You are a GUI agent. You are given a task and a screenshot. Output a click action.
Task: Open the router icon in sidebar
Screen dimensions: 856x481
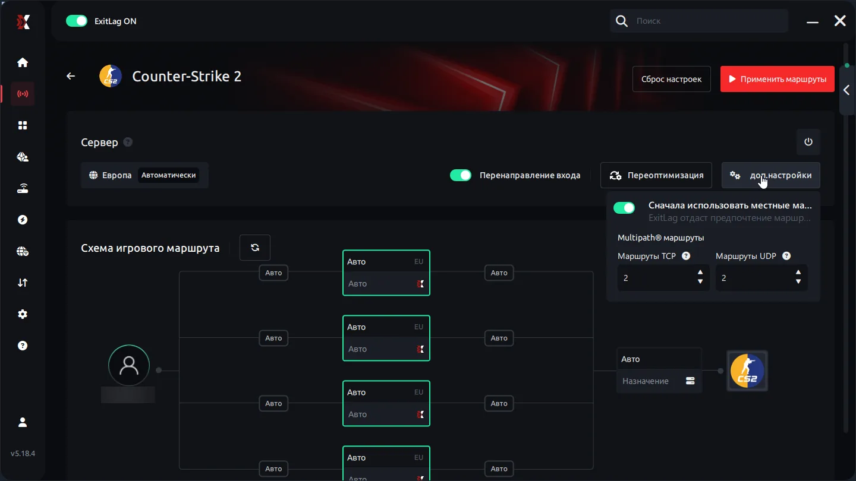pos(23,188)
